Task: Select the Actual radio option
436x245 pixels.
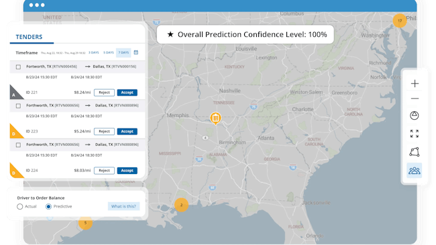Action: [x=19, y=206]
